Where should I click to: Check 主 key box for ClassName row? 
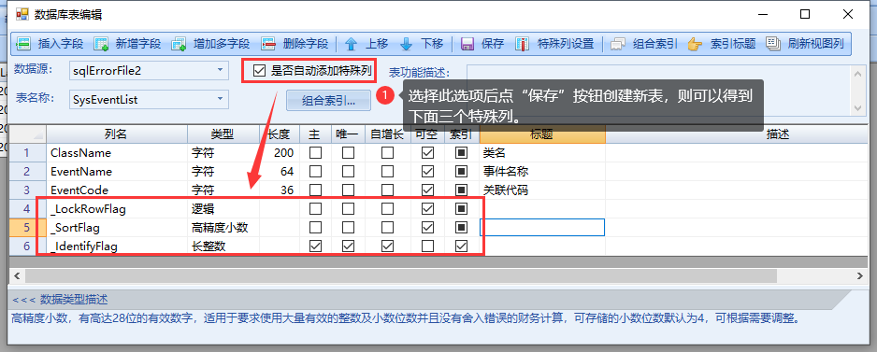point(315,152)
